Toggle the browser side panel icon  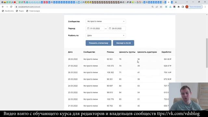[x=183, y=7]
